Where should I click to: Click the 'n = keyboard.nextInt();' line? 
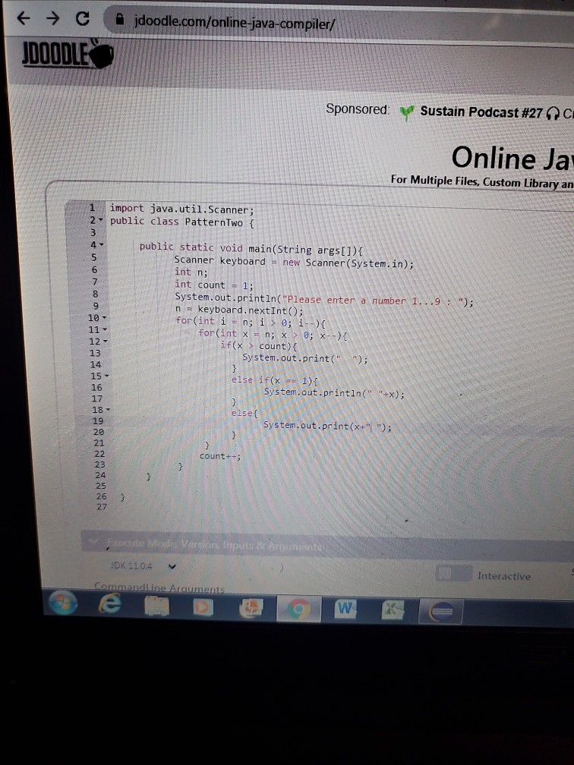[x=239, y=310]
